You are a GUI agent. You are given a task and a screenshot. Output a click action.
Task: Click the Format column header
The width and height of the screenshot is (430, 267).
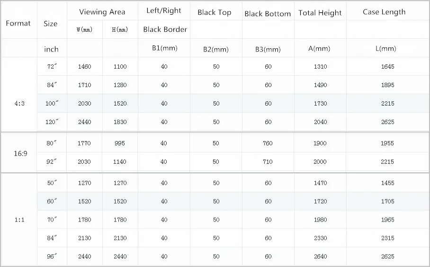tap(18, 23)
